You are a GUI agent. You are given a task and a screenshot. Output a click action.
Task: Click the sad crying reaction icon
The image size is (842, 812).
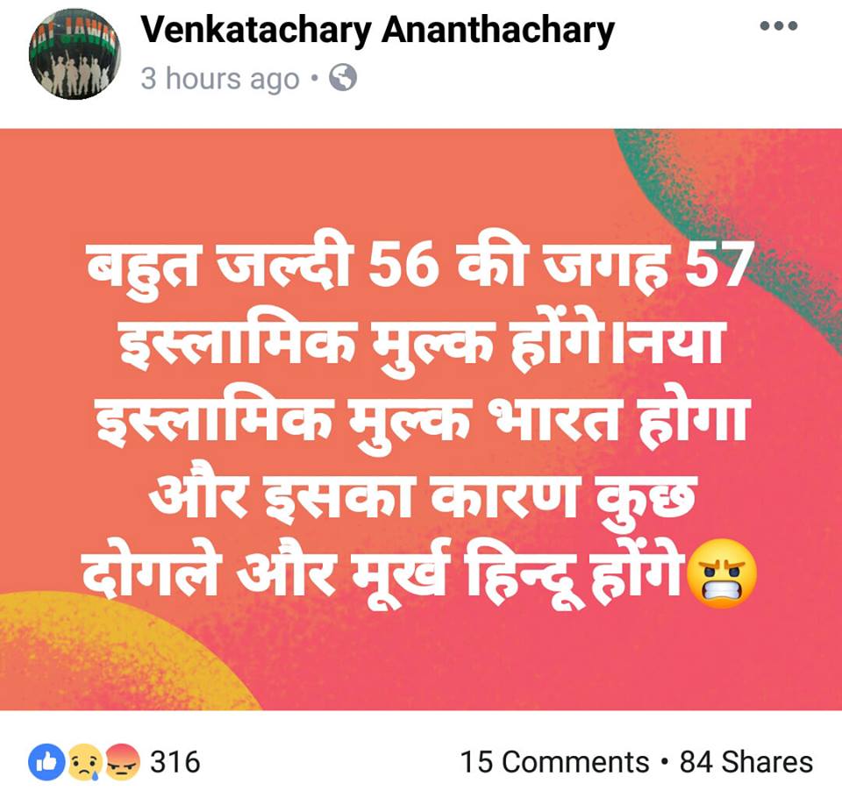pos(84,762)
